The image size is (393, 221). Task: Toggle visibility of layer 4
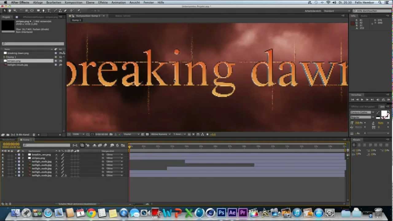(x=3, y=165)
